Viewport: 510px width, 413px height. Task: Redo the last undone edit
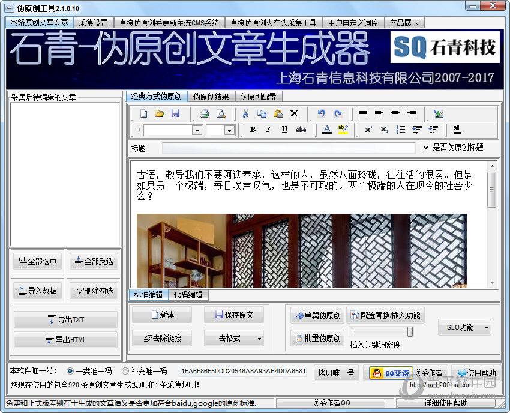click(x=338, y=113)
